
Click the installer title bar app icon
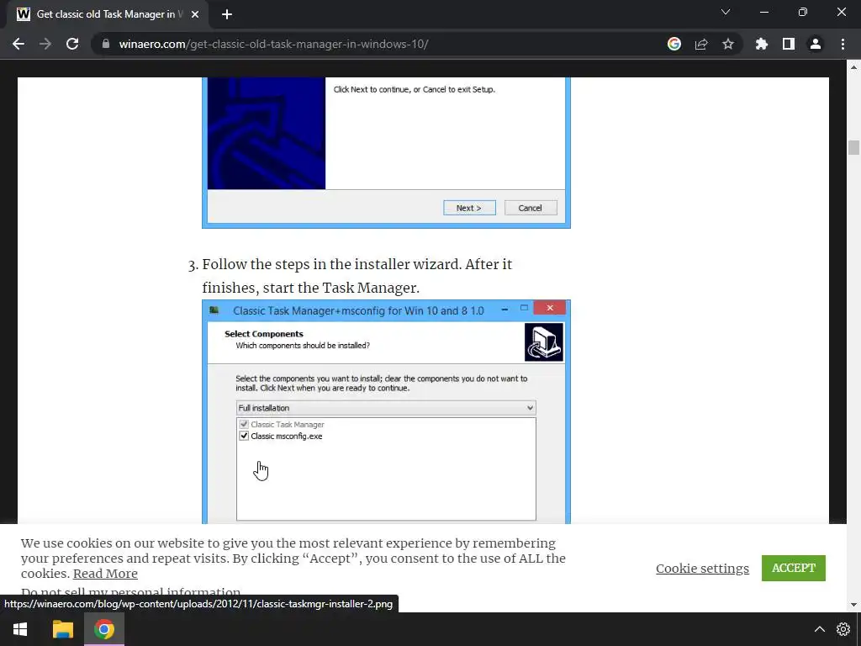(214, 310)
